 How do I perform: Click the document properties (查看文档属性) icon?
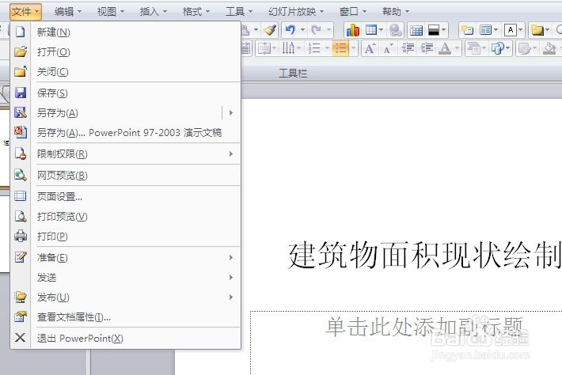[21, 316]
